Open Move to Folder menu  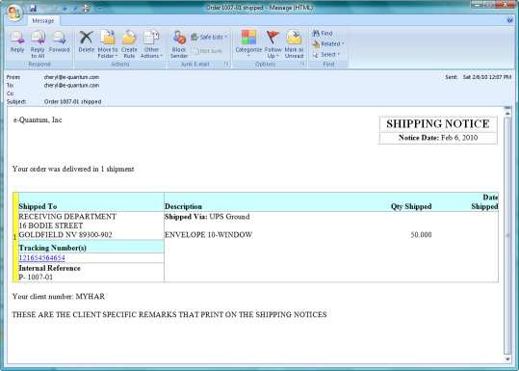tap(108, 44)
